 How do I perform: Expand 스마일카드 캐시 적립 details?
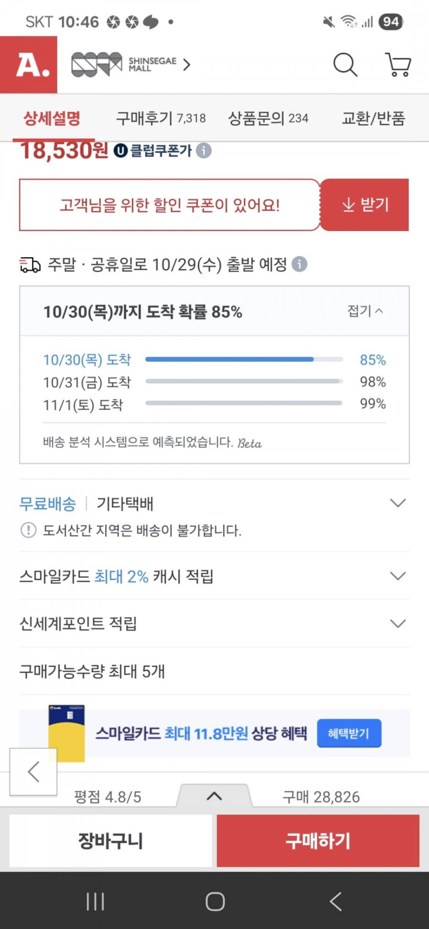click(398, 576)
